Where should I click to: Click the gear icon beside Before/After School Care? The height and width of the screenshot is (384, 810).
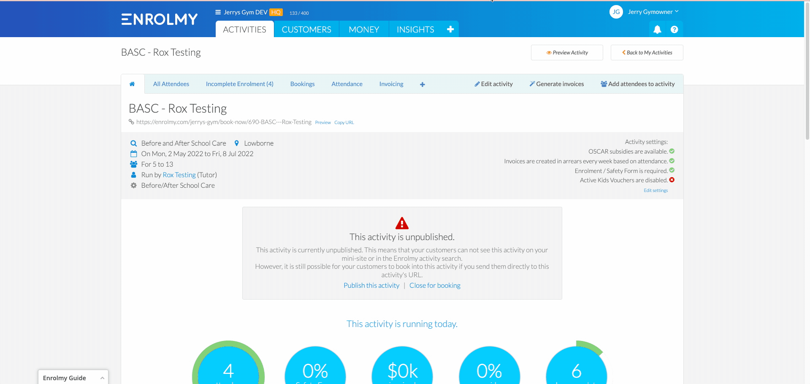pos(134,185)
